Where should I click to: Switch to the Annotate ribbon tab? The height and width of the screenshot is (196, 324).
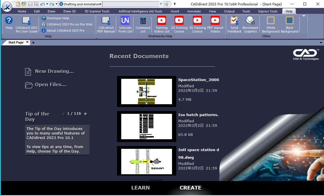[x=194, y=11]
